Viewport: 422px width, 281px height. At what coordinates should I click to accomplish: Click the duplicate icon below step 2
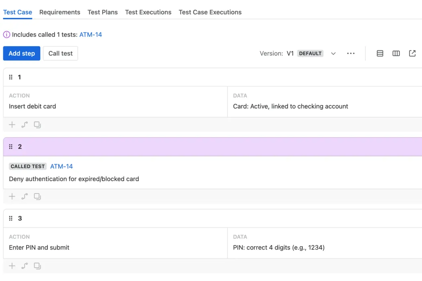tap(37, 196)
